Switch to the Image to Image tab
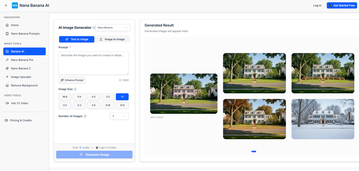 coord(112,39)
